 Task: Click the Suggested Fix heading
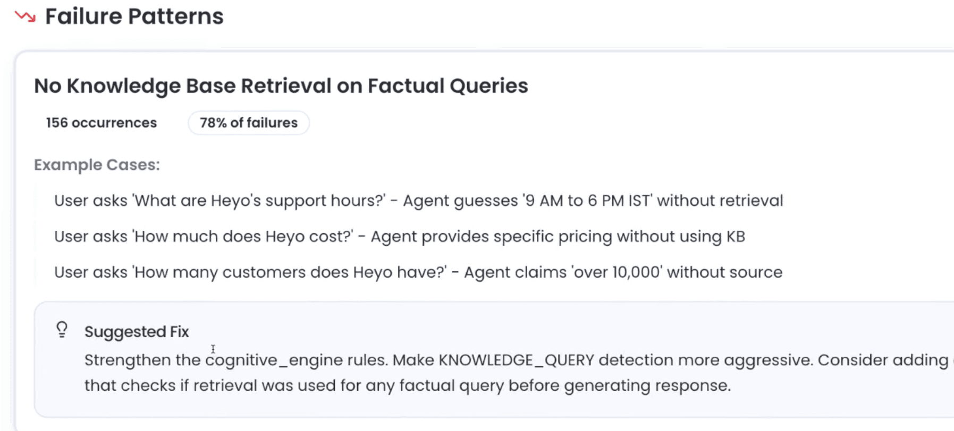137,332
